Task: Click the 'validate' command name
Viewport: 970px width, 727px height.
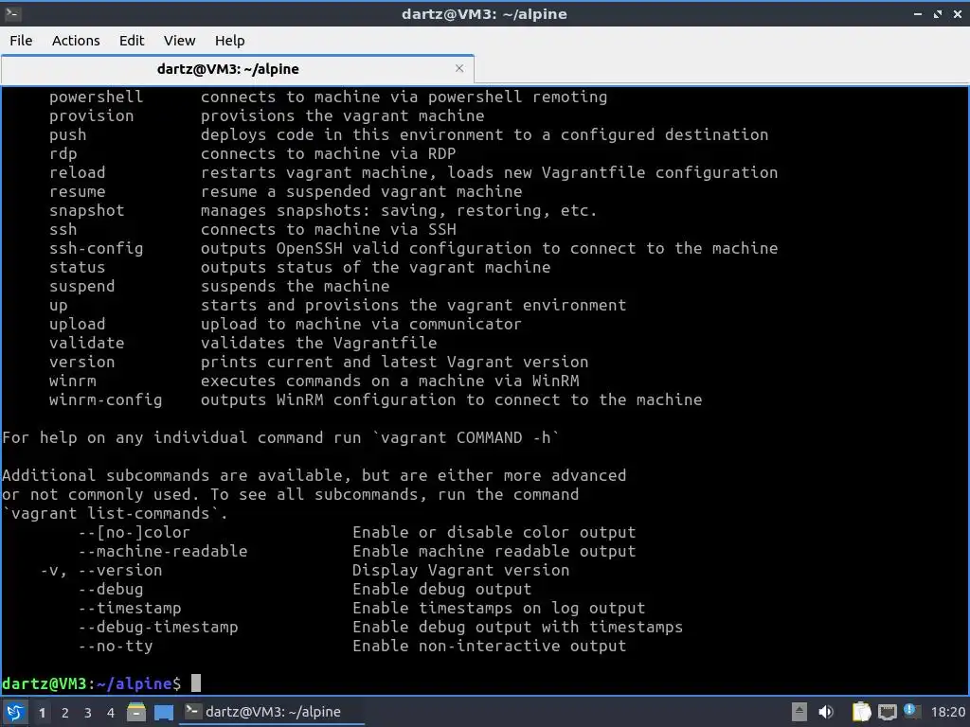Action: point(86,343)
